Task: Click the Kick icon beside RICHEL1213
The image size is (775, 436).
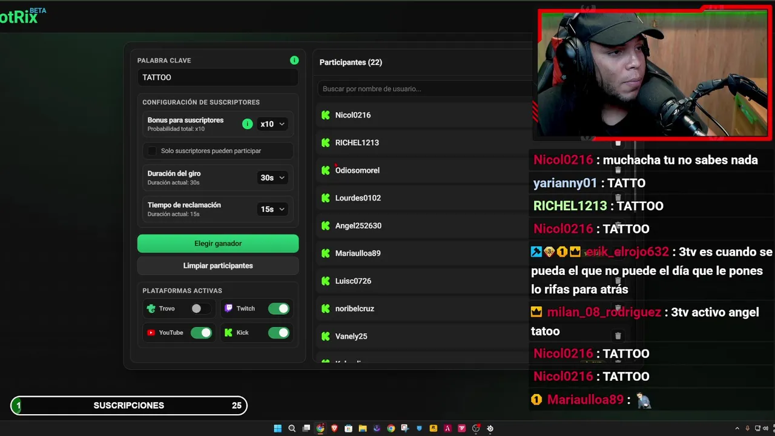Action: [326, 142]
